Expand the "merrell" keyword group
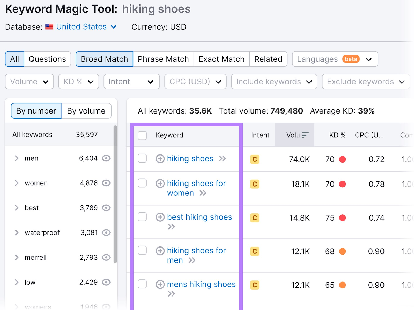The width and height of the screenshot is (414, 310). [17, 257]
